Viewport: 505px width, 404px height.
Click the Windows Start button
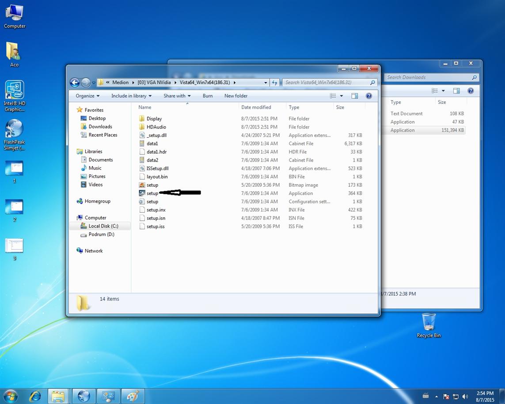(10, 396)
